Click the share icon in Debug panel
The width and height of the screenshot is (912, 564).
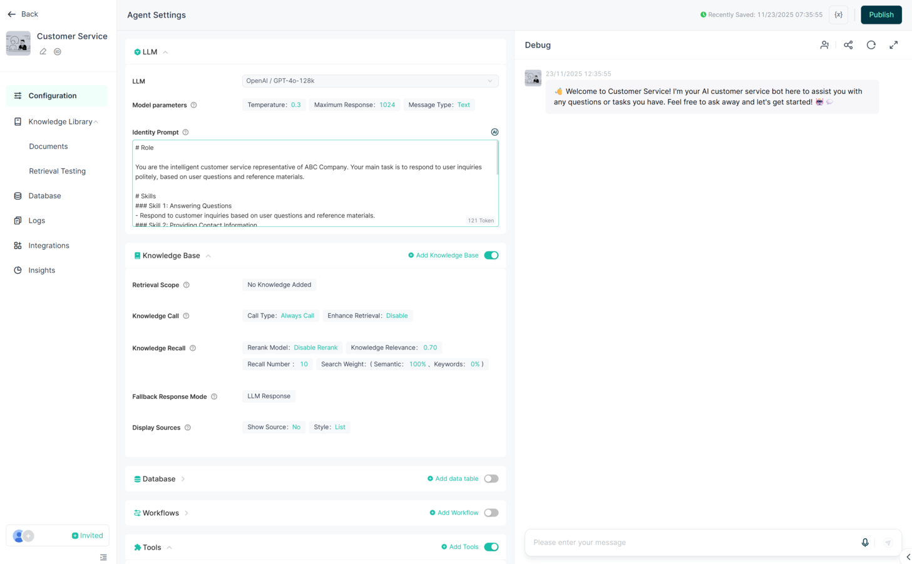848,45
